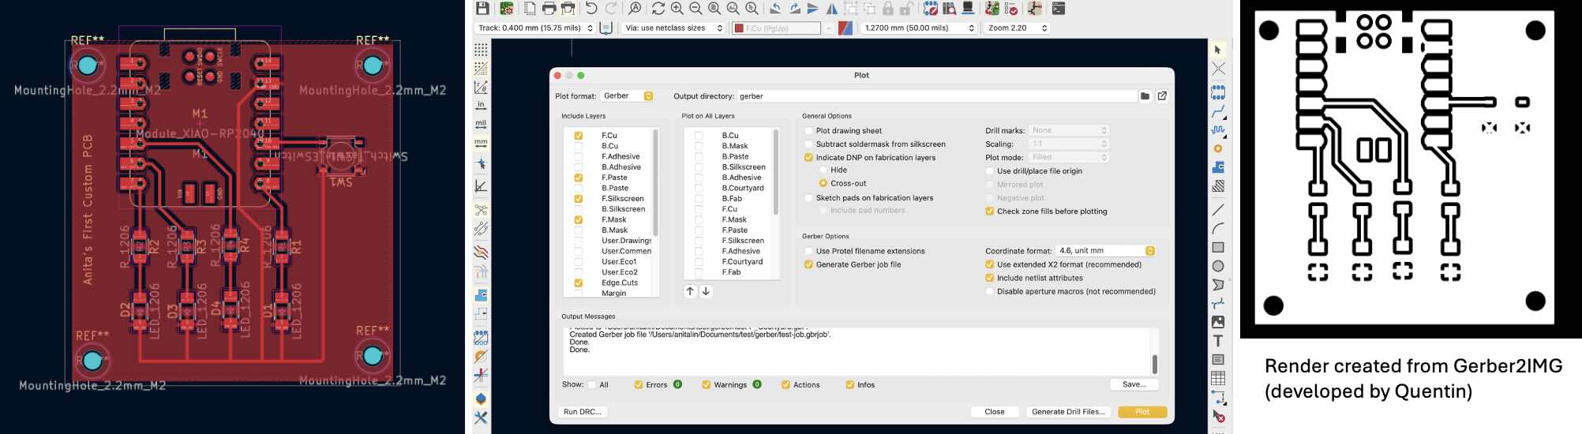Enable the B.Cu layer in Include Layers
The height and width of the screenshot is (434, 1582).
click(x=579, y=146)
